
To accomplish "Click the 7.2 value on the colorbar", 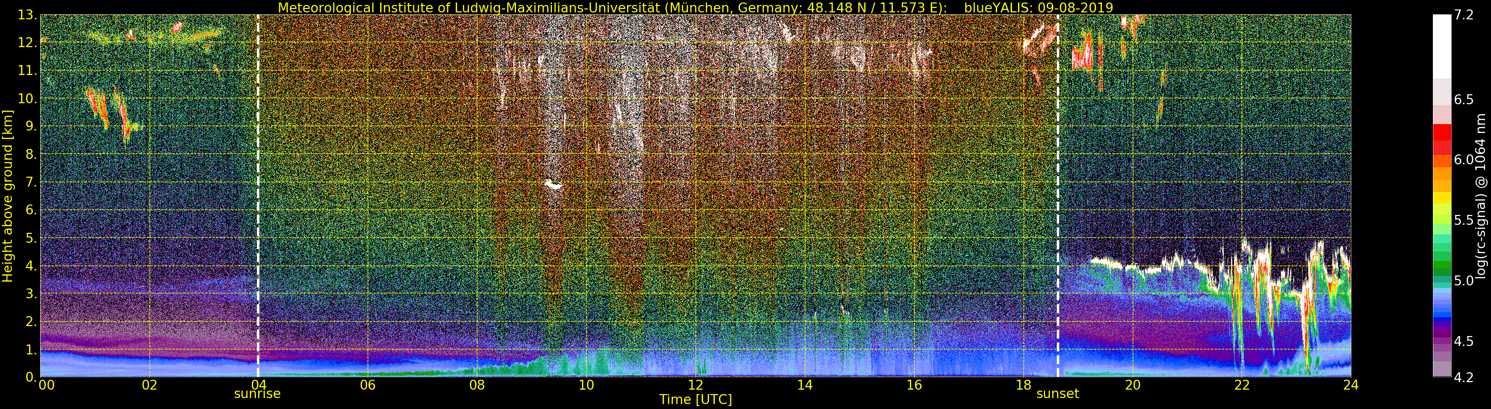I will 1464,15.
